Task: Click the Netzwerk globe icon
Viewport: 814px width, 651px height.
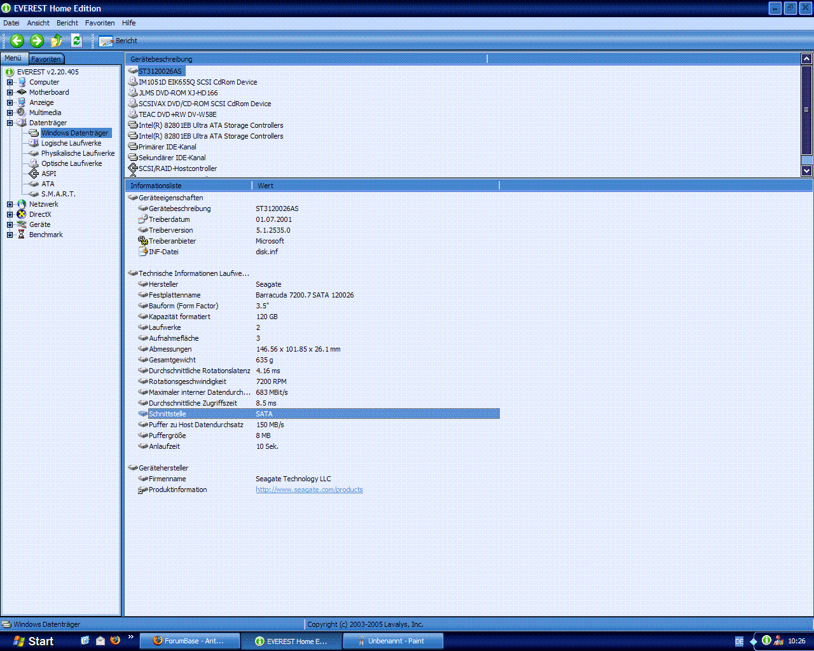Action: 22,204
